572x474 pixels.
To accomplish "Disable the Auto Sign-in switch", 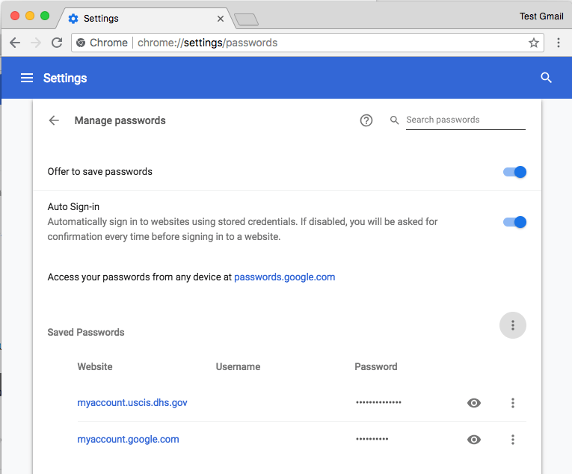I will [514, 222].
